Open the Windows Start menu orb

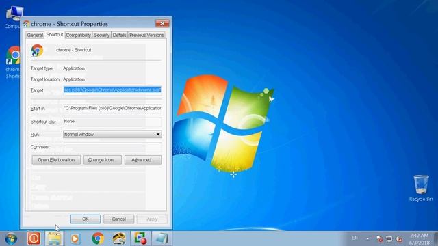11,238
